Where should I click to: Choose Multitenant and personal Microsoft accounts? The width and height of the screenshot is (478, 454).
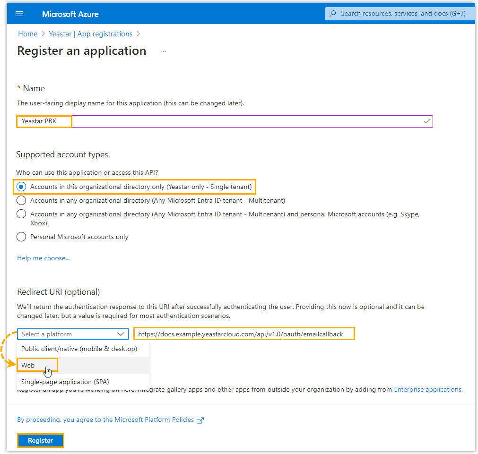tap(21, 214)
